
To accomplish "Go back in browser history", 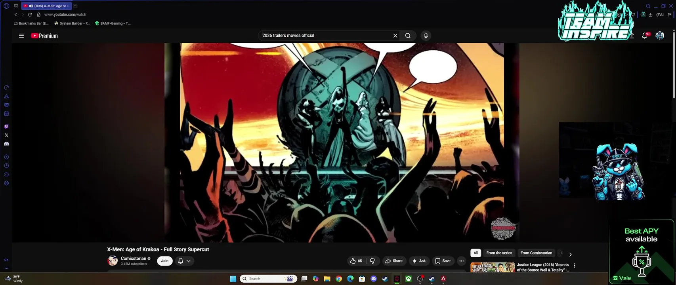I will coord(16,15).
